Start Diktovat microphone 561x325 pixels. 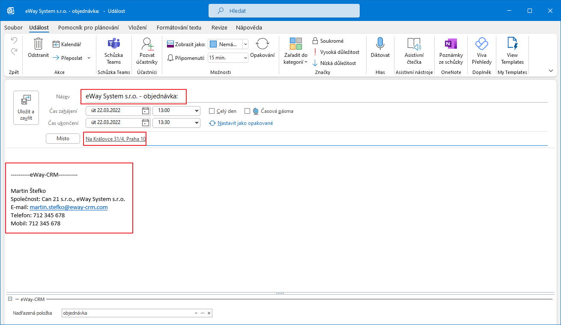click(380, 48)
